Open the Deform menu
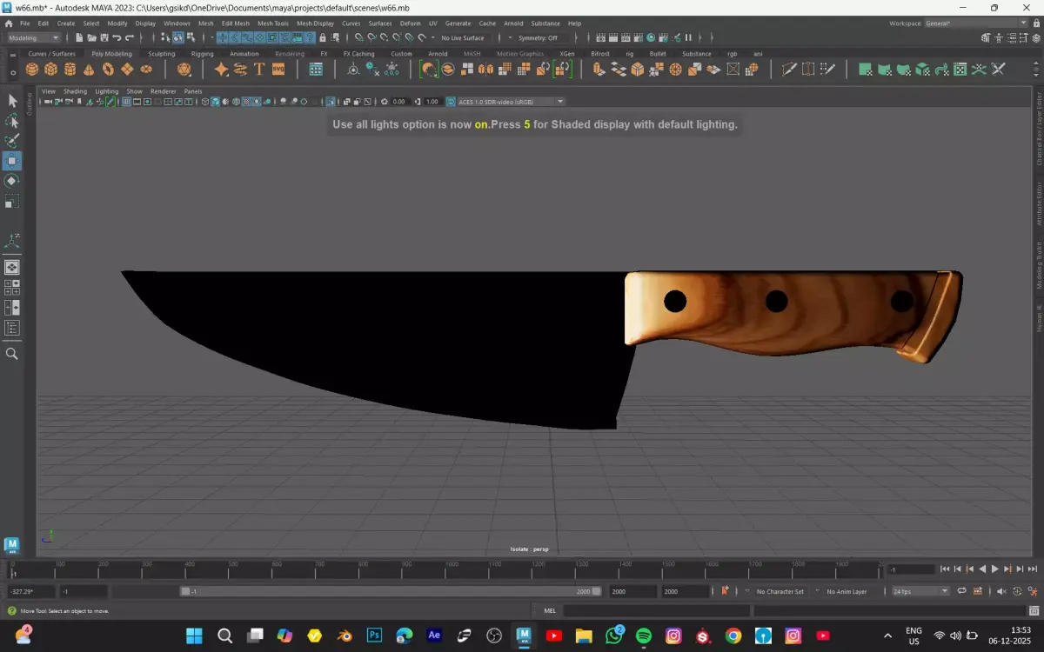 (410, 23)
